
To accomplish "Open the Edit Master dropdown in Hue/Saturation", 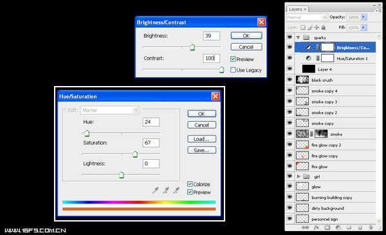I will pyautogui.click(x=110, y=110).
